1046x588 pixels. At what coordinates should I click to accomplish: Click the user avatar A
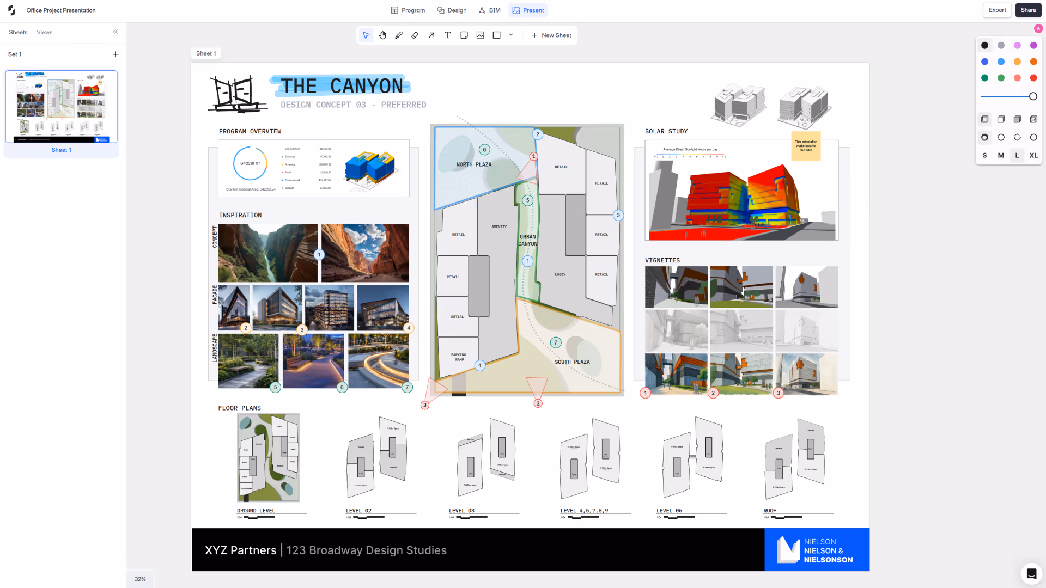1038,28
